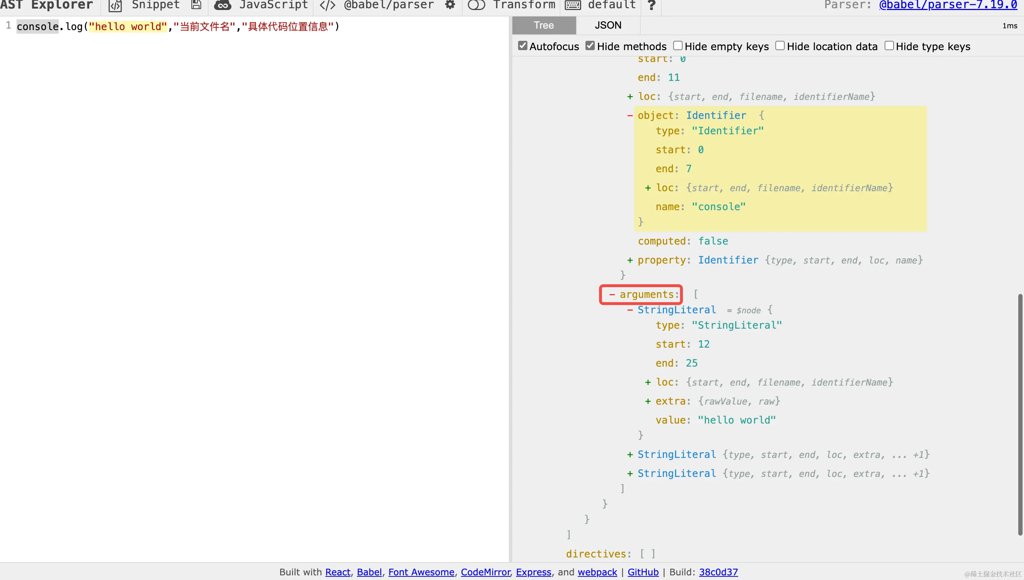Click the Snippet code icon
Viewport: 1024px width, 580px height.
tap(115, 5)
